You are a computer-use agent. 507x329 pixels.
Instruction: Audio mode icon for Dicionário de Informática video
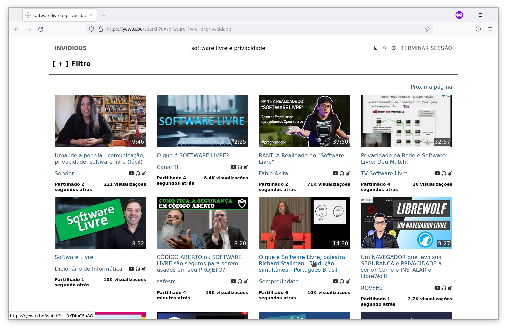coord(138,269)
